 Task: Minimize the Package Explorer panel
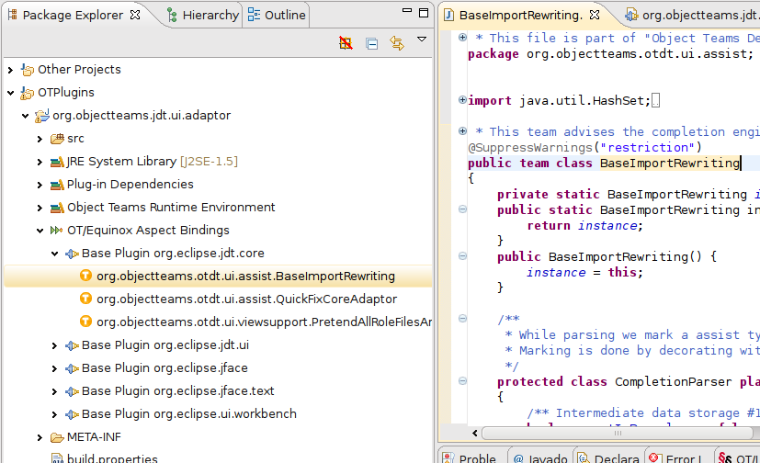[x=408, y=12]
